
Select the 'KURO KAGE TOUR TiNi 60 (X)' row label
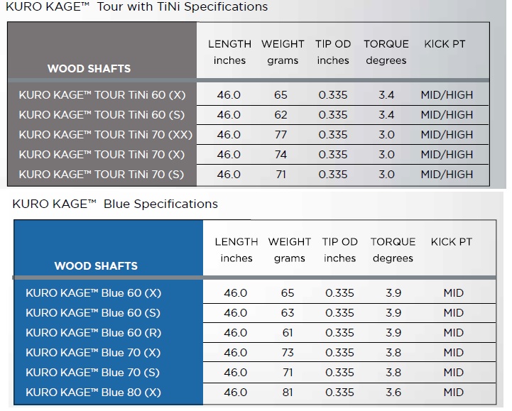102,95
